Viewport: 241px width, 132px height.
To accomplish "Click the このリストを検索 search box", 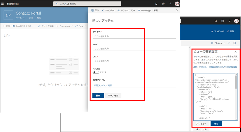I will pos(87,4).
